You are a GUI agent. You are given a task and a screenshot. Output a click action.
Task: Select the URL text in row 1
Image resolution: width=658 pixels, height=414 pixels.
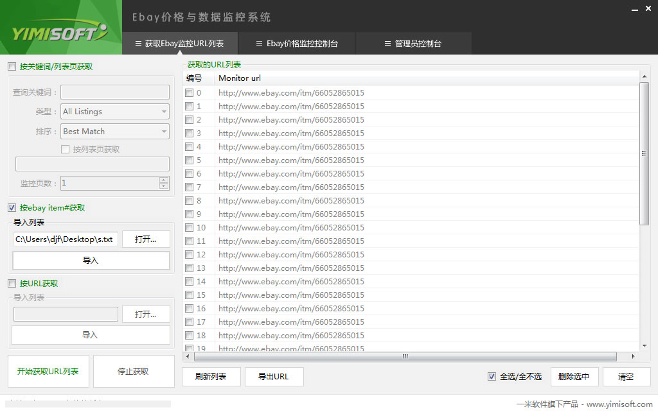[291, 107]
